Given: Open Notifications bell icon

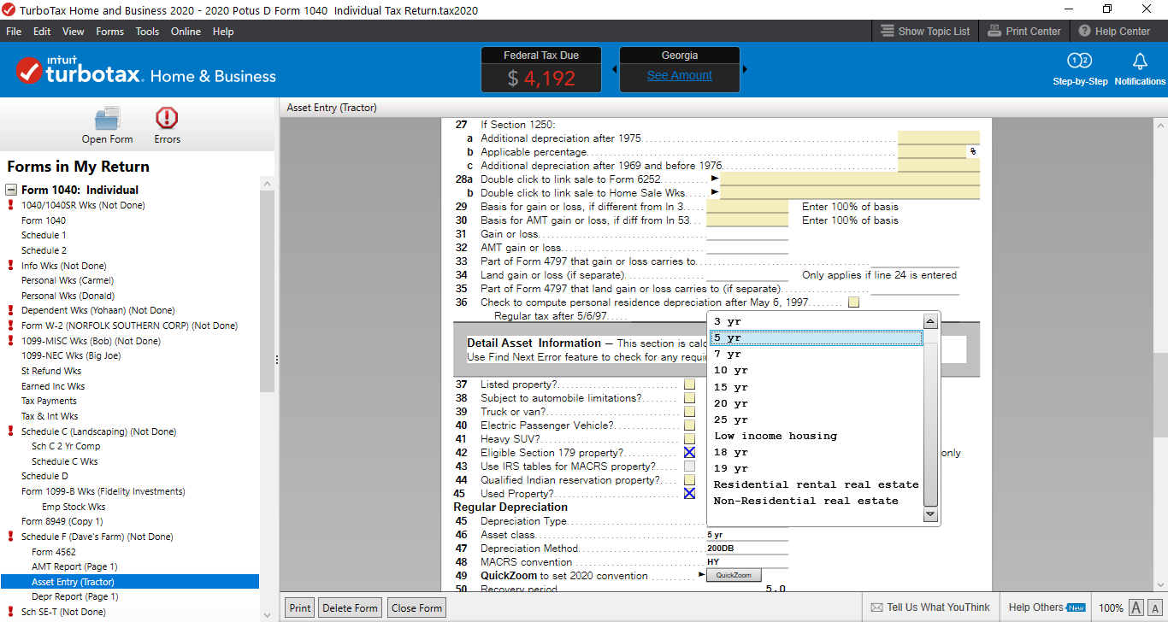Looking at the screenshot, I should tap(1140, 62).
